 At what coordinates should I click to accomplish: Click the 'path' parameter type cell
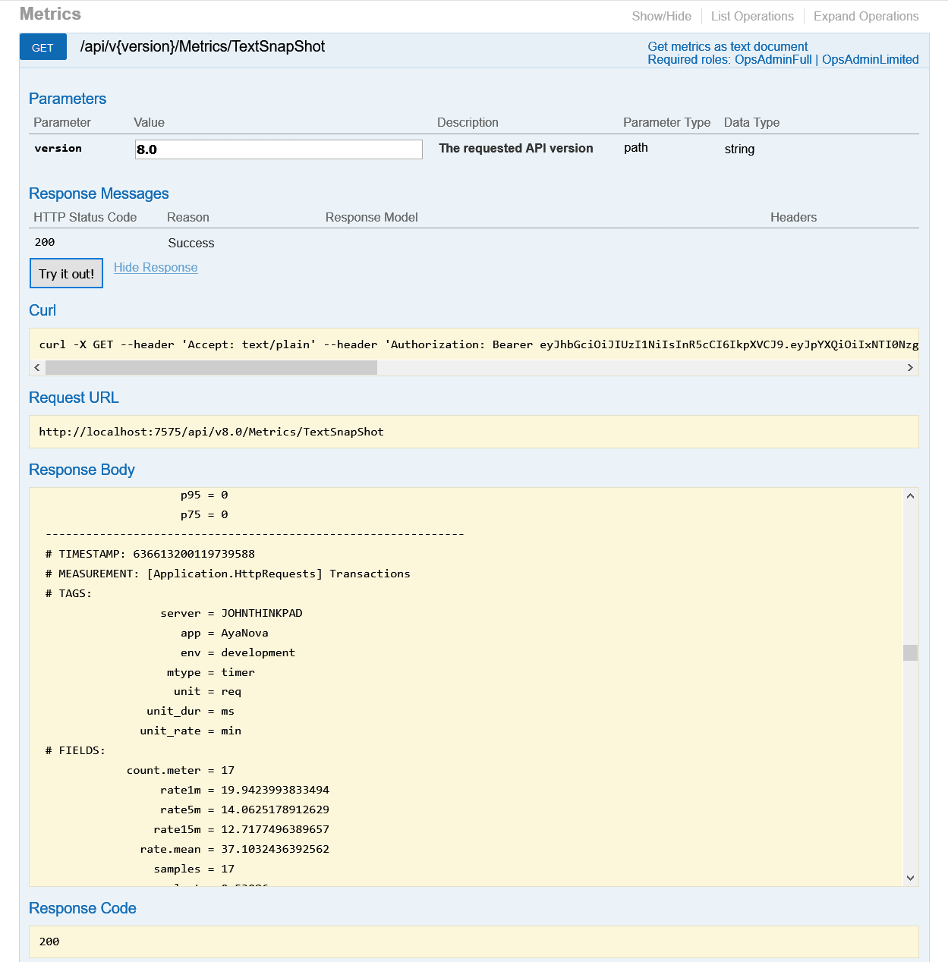point(636,147)
